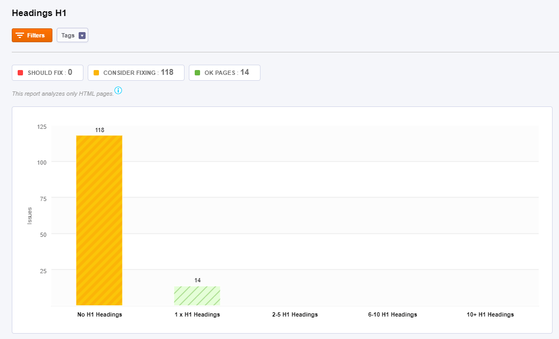Click the 50 y-axis tick label
This screenshot has height=339, width=559.
click(x=43, y=235)
